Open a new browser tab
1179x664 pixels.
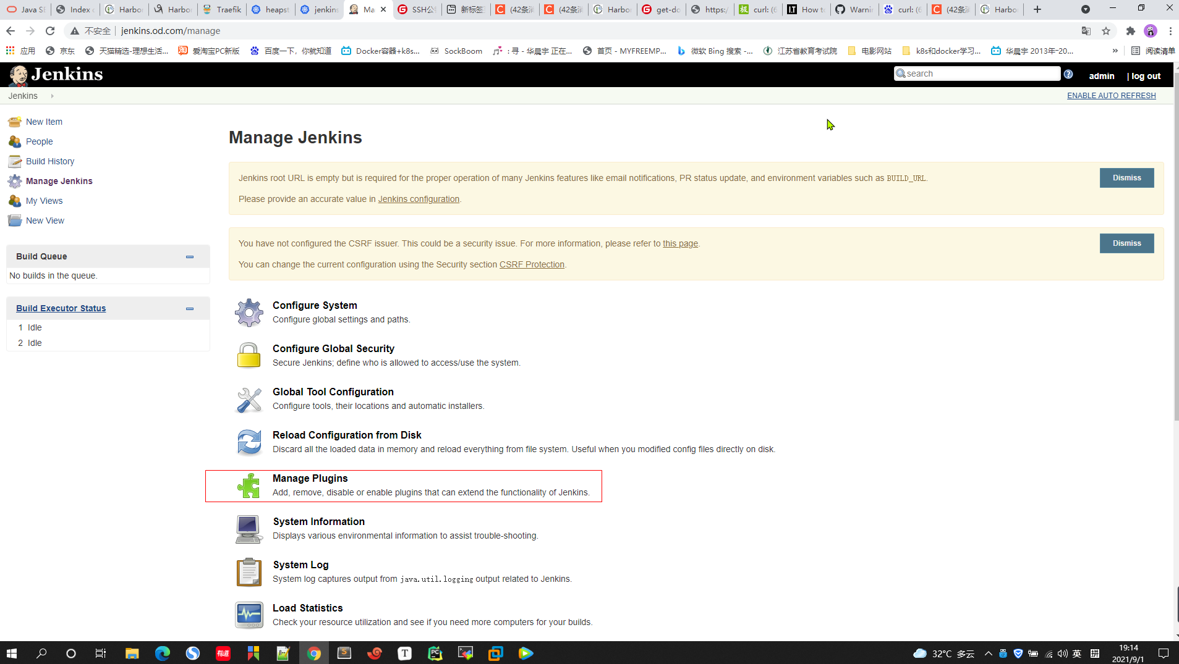1037,9
